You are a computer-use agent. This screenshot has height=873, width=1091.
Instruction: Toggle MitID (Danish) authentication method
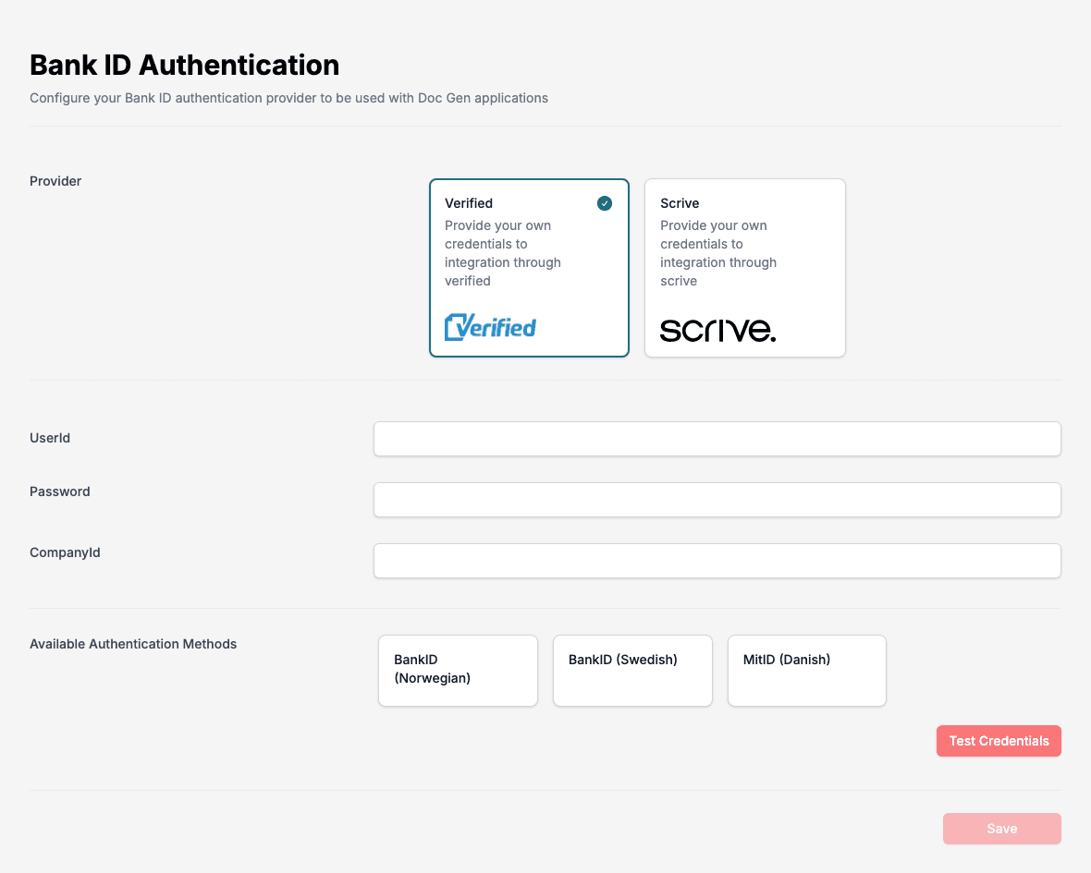pyautogui.click(x=807, y=671)
